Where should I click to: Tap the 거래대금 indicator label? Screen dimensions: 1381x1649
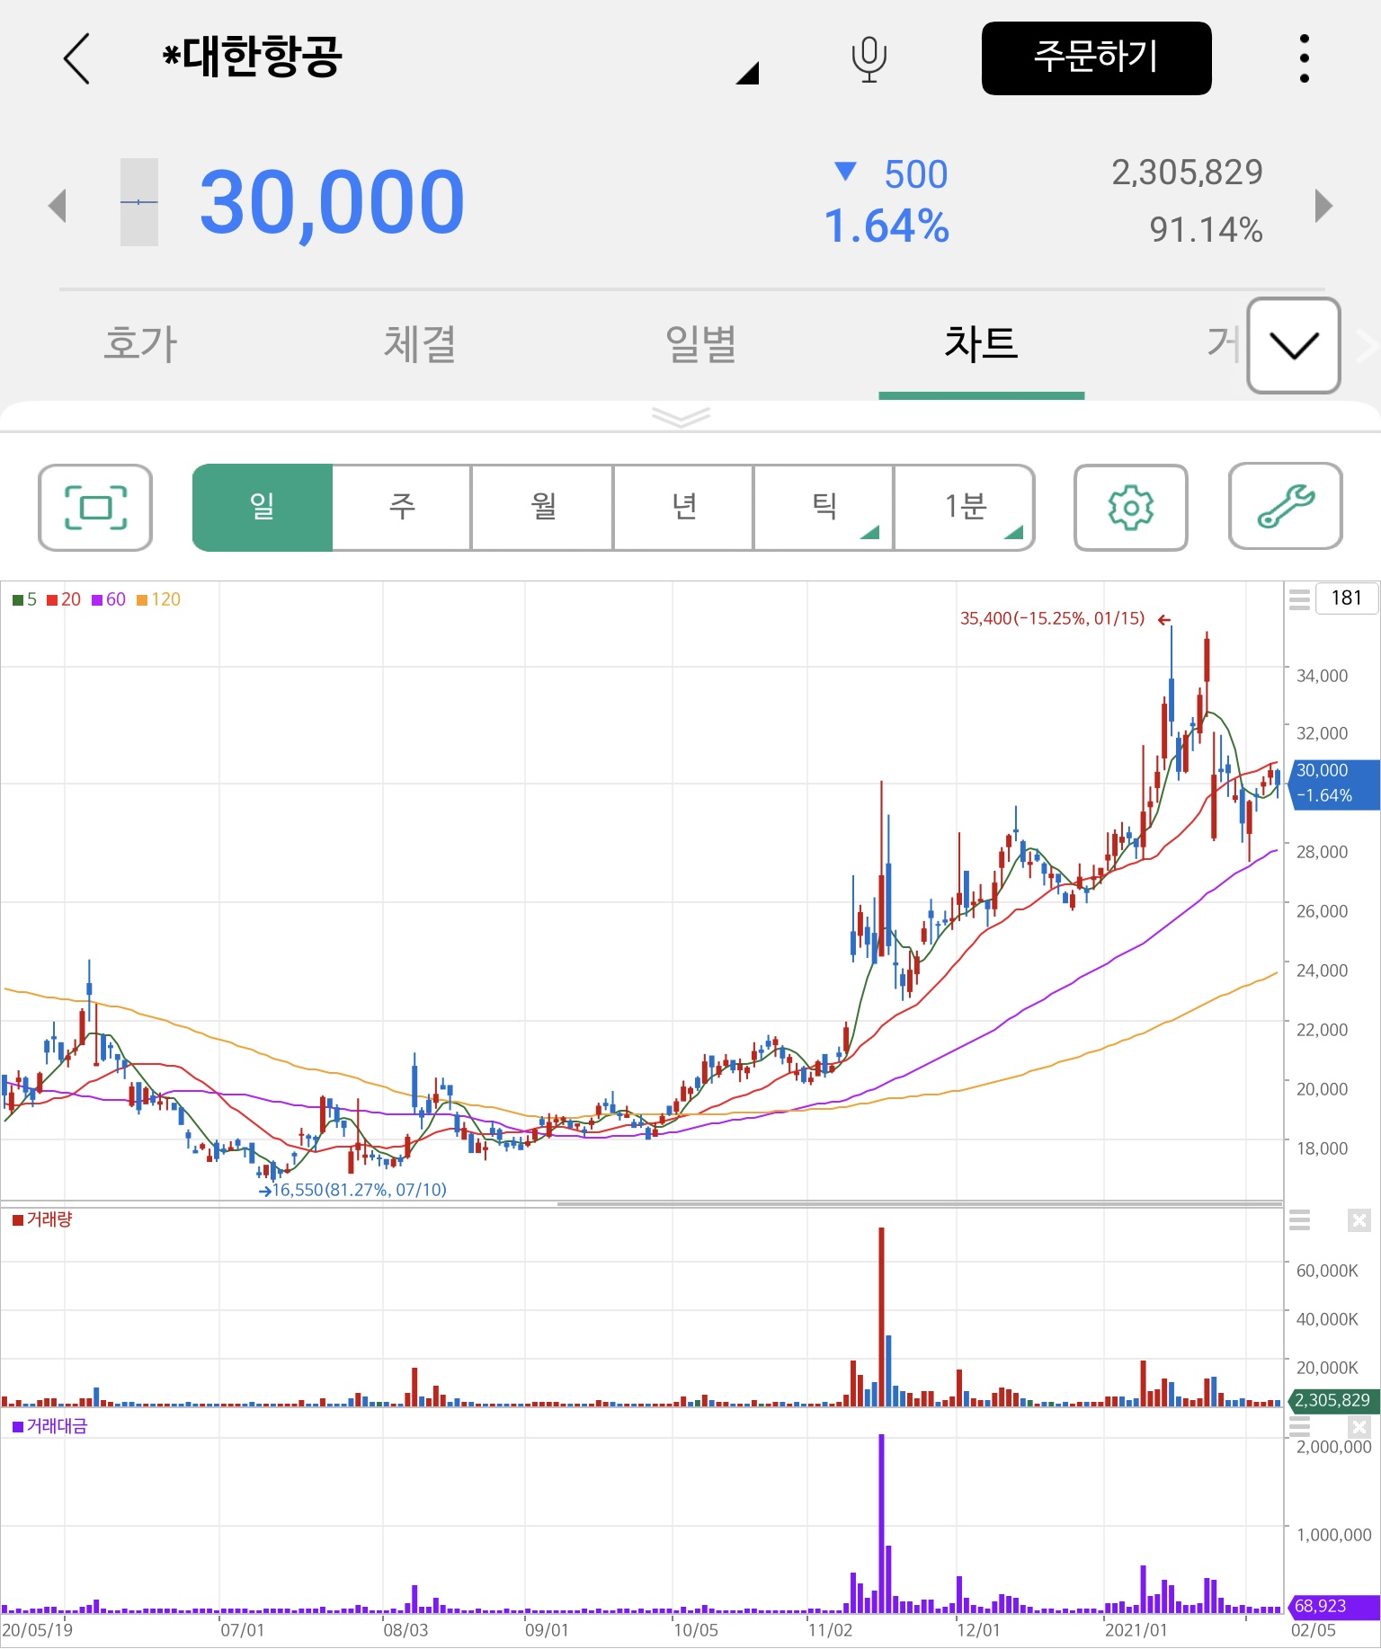click(49, 1426)
